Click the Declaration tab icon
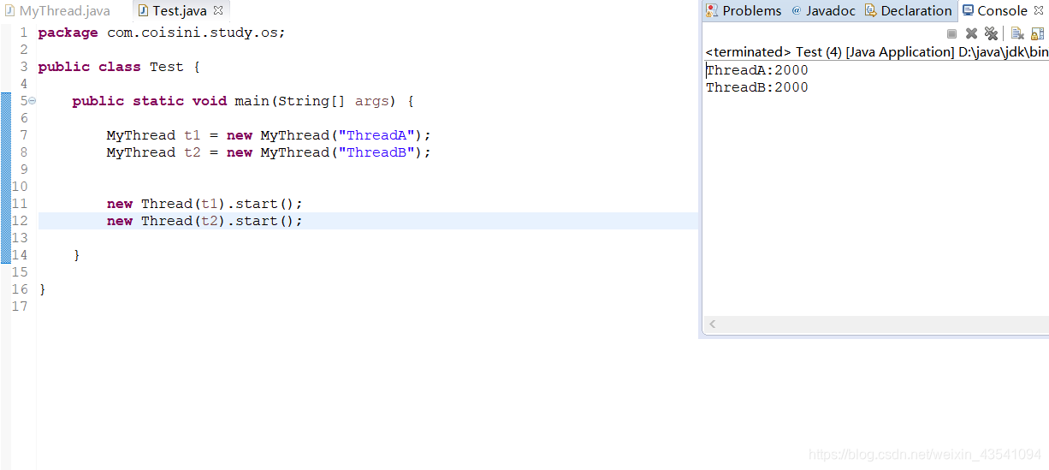This screenshot has height=470, width=1049. point(871,10)
